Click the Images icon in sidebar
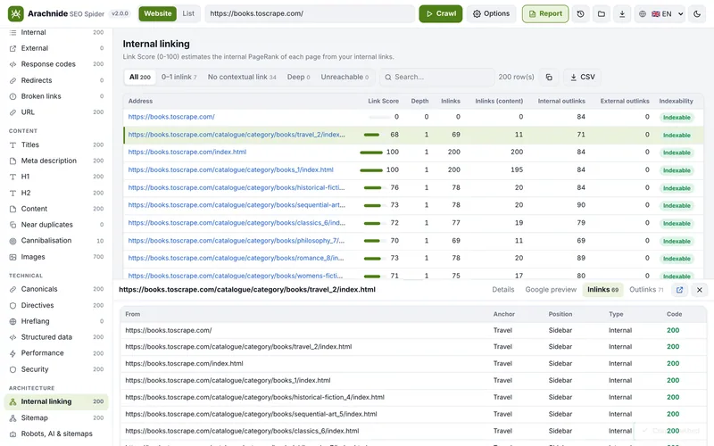The image size is (714, 446). pos(12,257)
